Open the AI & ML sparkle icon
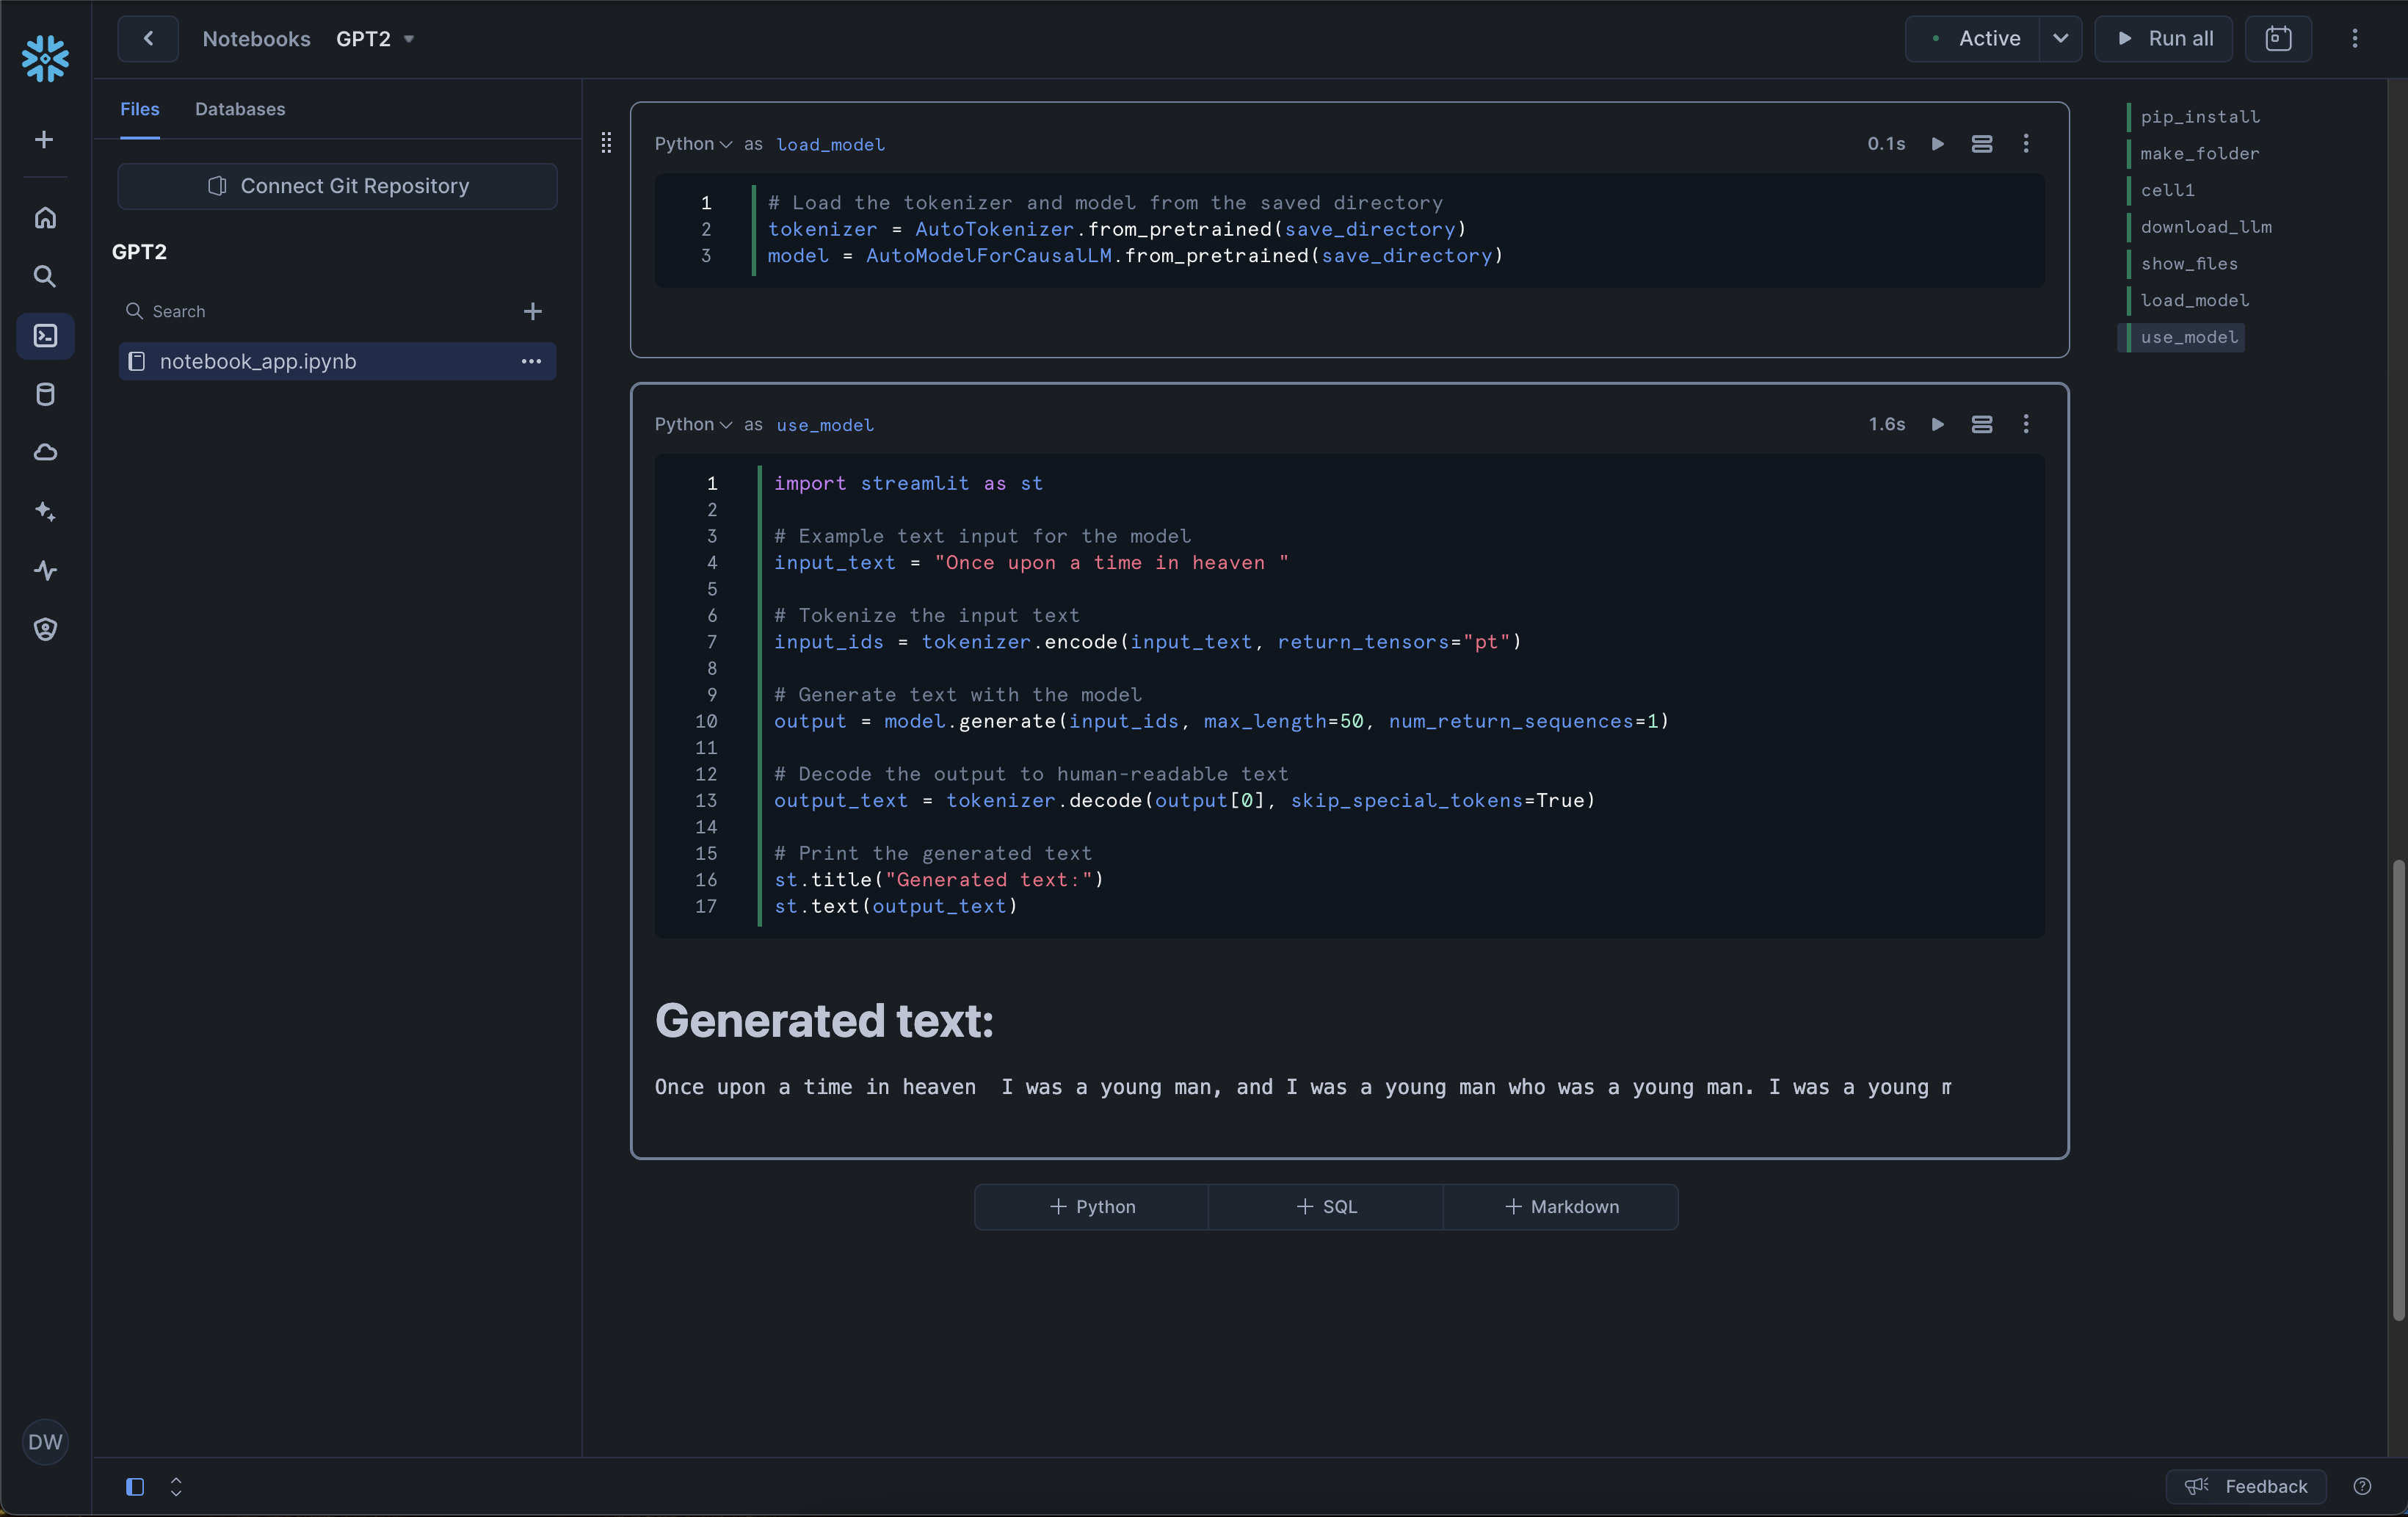 coord(45,511)
